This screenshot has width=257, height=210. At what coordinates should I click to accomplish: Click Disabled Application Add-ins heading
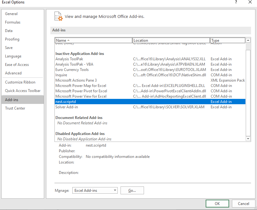click(x=80, y=134)
